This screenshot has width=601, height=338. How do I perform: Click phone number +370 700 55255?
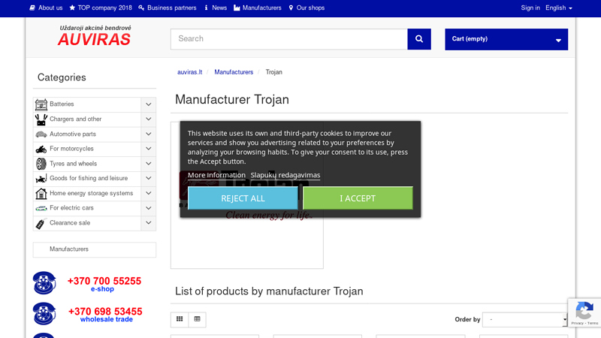click(x=104, y=281)
